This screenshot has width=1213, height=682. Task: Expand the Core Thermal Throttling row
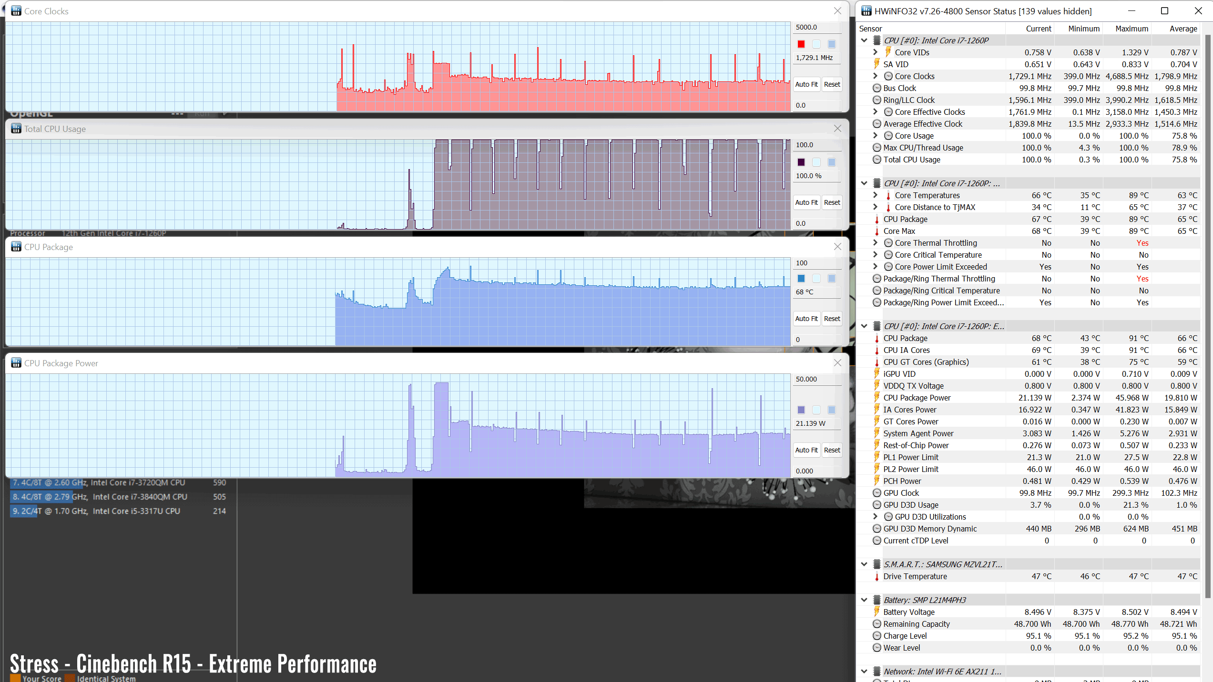875,242
